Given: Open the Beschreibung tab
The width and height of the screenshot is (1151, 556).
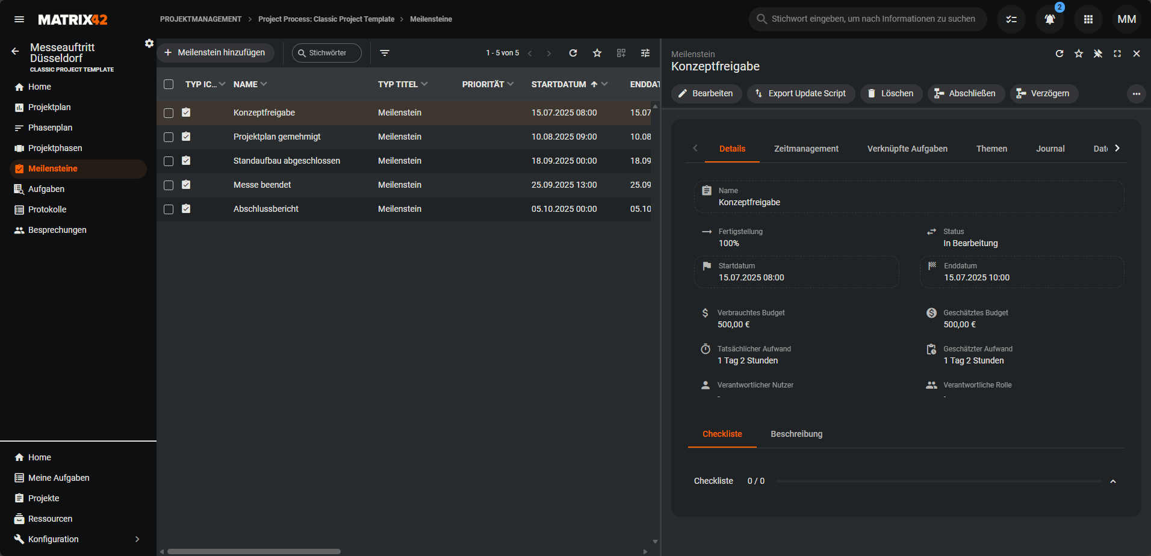Looking at the screenshot, I should pyautogui.click(x=796, y=434).
